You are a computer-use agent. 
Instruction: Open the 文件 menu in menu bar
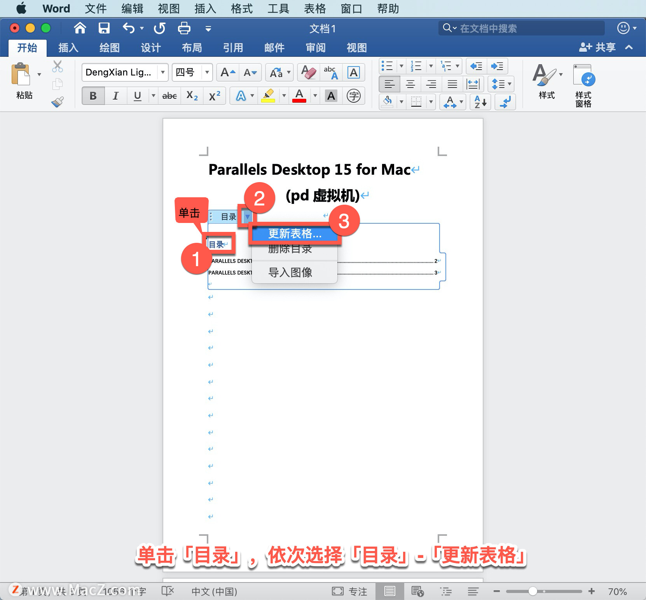pyautogui.click(x=96, y=9)
